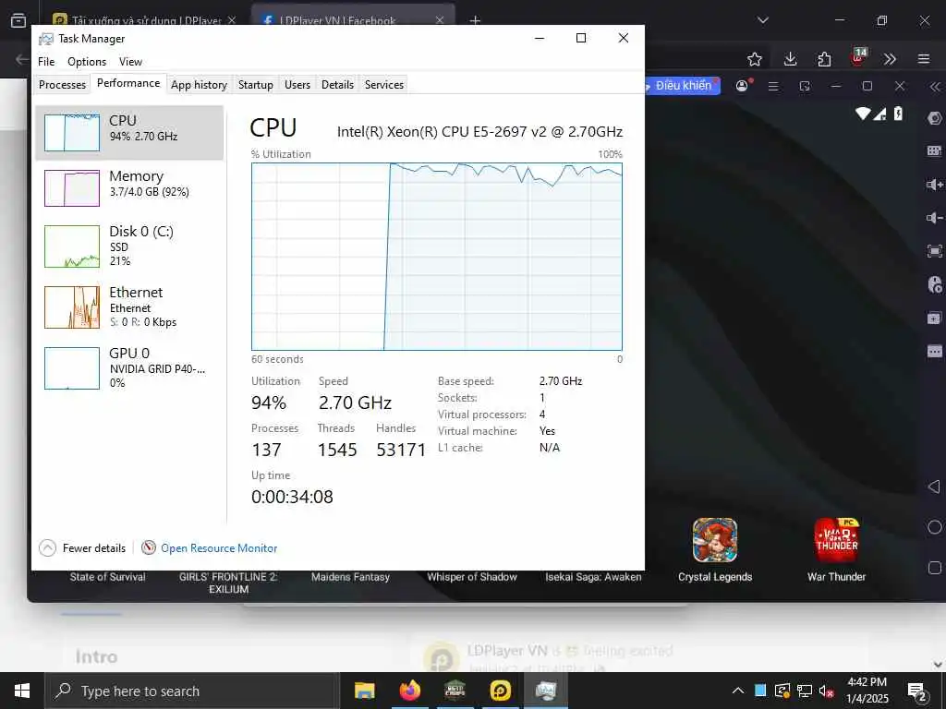Image resolution: width=946 pixels, height=709 pixels.
Task: Select CPU in the performance sidebar
Action: (x=129, y=133)
